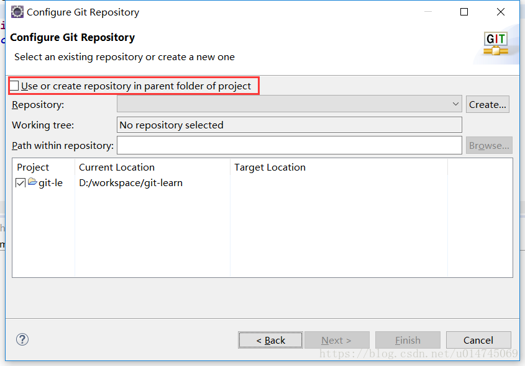Click the Browse... button
The width and height of the screenshot is (525, 366).
pyautogui.click(x=489, y=145)
